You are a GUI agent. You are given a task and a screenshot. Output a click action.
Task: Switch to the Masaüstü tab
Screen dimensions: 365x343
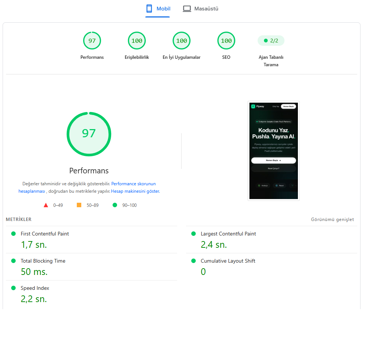pyautogui.click(x=201, y=9)
